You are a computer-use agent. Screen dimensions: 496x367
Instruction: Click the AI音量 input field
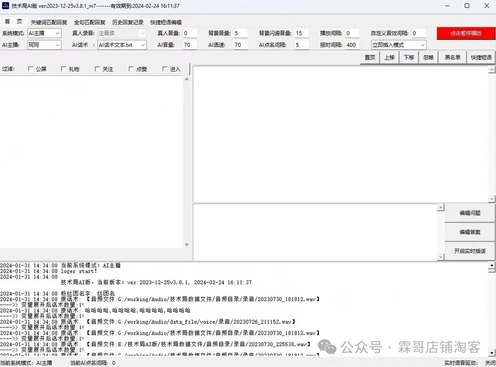[x=189, y=45]
